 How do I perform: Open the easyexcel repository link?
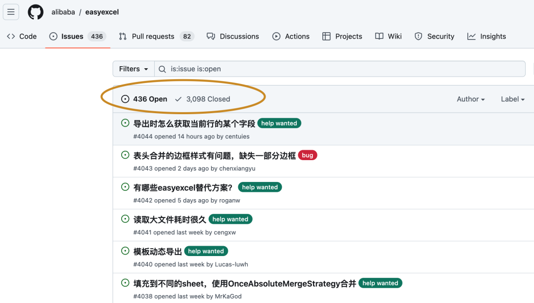102,12
